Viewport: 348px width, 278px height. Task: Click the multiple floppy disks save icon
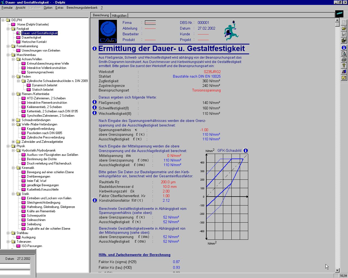click(344, 40)
